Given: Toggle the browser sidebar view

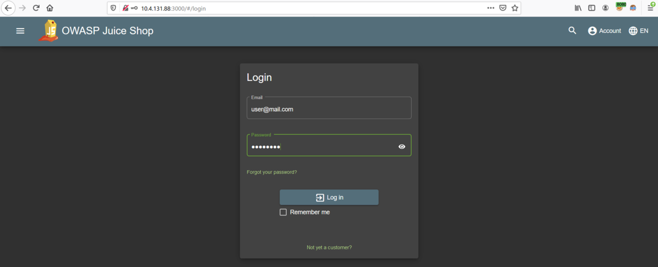Looking at the screenshot, I should click(592, 8).
